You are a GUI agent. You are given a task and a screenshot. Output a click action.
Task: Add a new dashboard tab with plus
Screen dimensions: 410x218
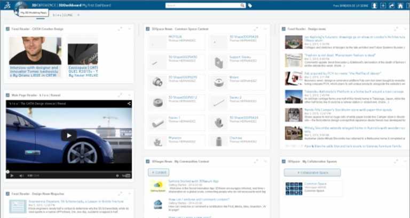pos(78,15)
